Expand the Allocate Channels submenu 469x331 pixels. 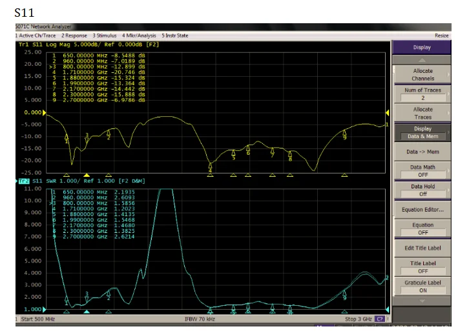pyautogui.click(x=422, y=74)
